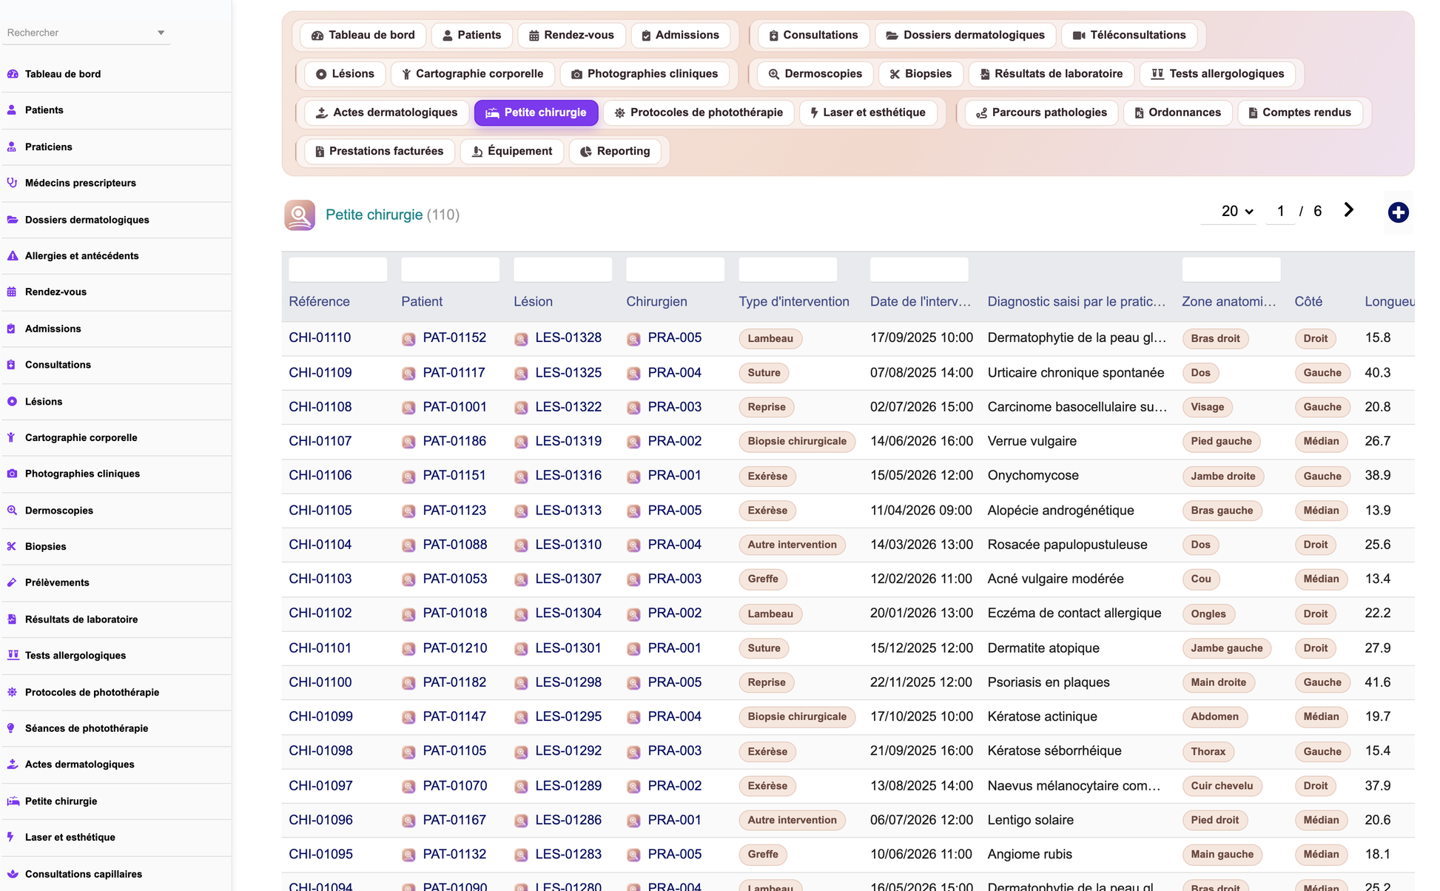Open the Admissions tab in top nav
1440x891 pixels.
[680, 35]
